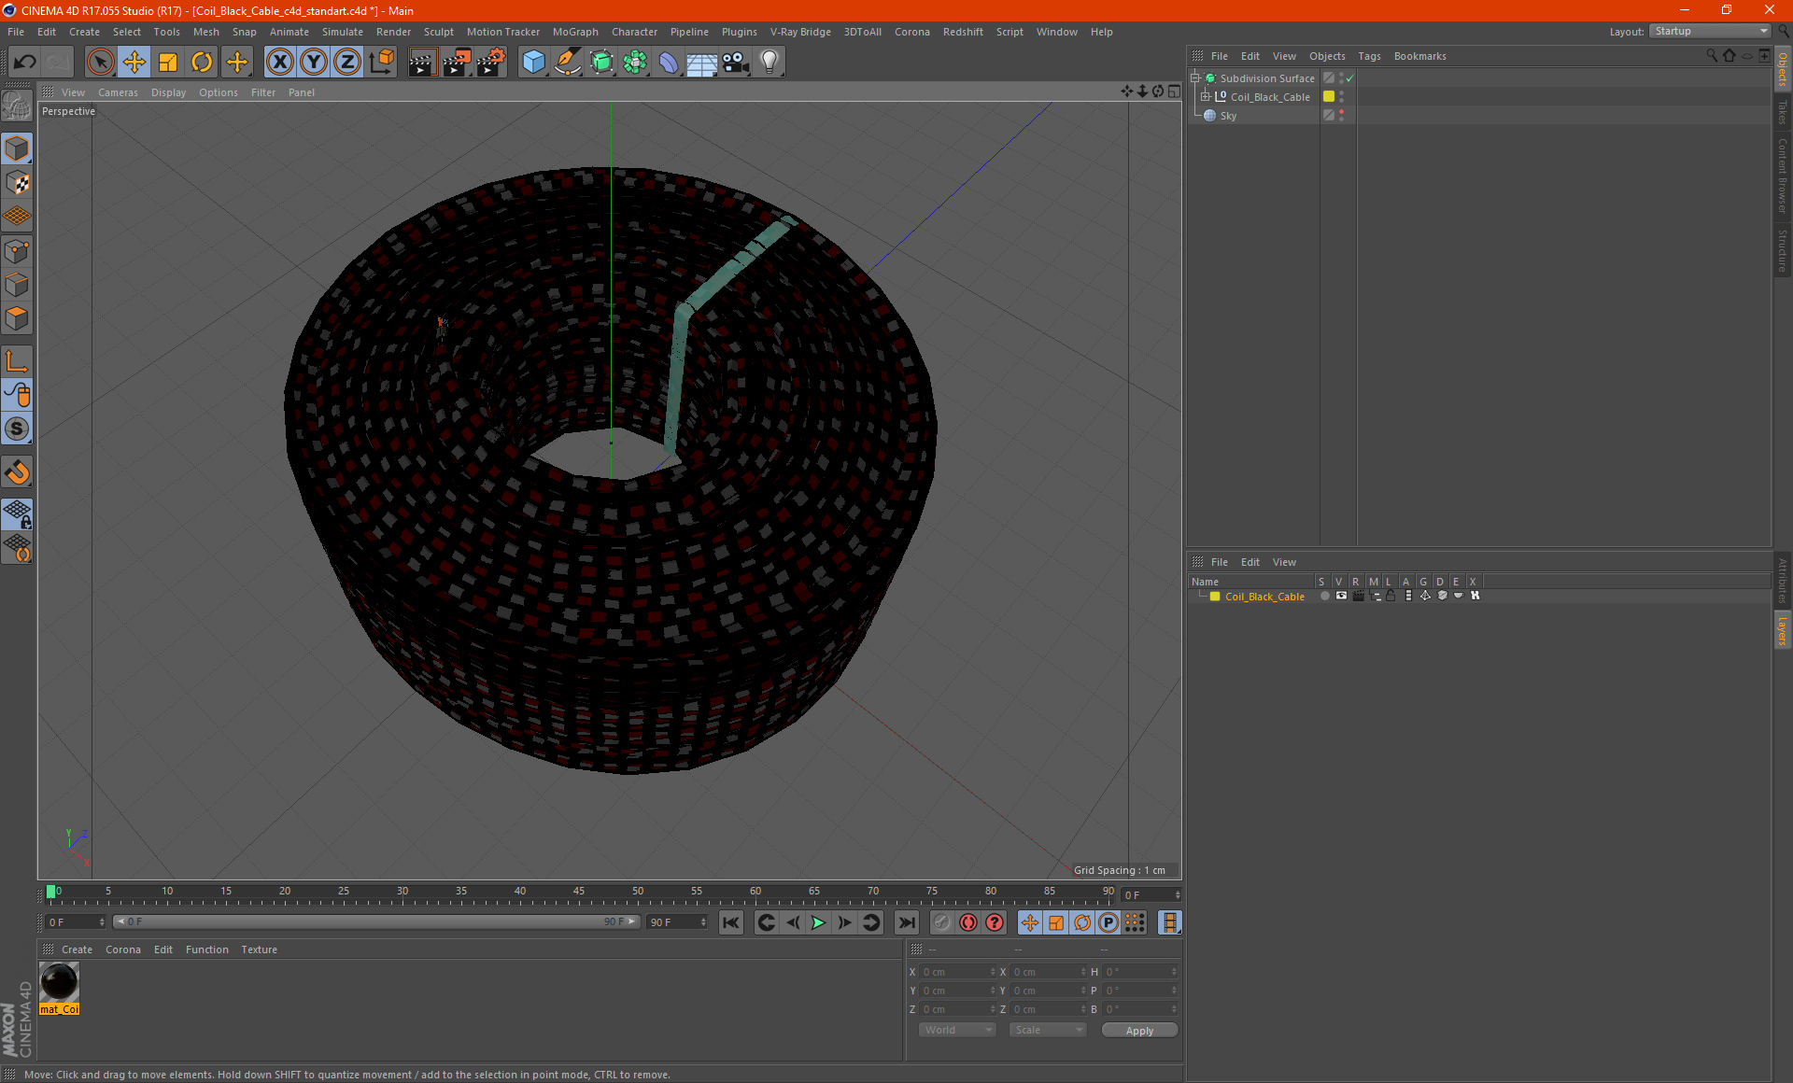Screen dimensions: 1793x1083
Task: Toggle coordinate system icon
Action: point(381,63)
